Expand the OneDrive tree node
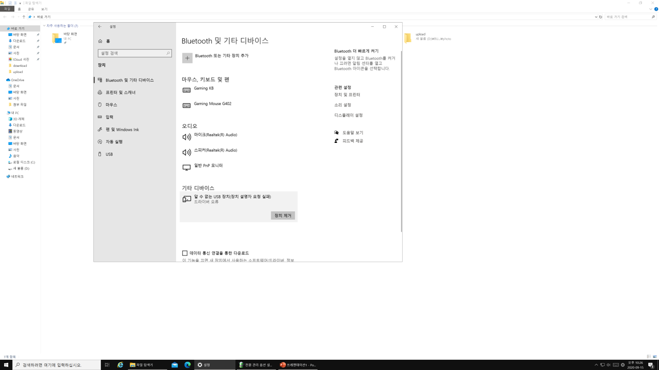Viewport: 659px width, 370px height. [5, 80]
